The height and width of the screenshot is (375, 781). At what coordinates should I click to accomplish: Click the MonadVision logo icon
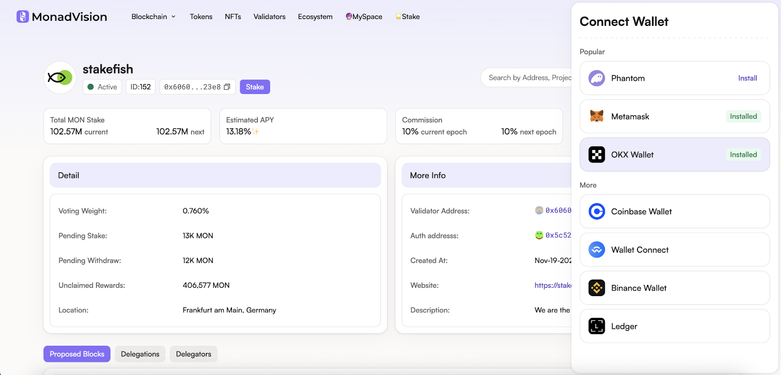coord(22,17)
